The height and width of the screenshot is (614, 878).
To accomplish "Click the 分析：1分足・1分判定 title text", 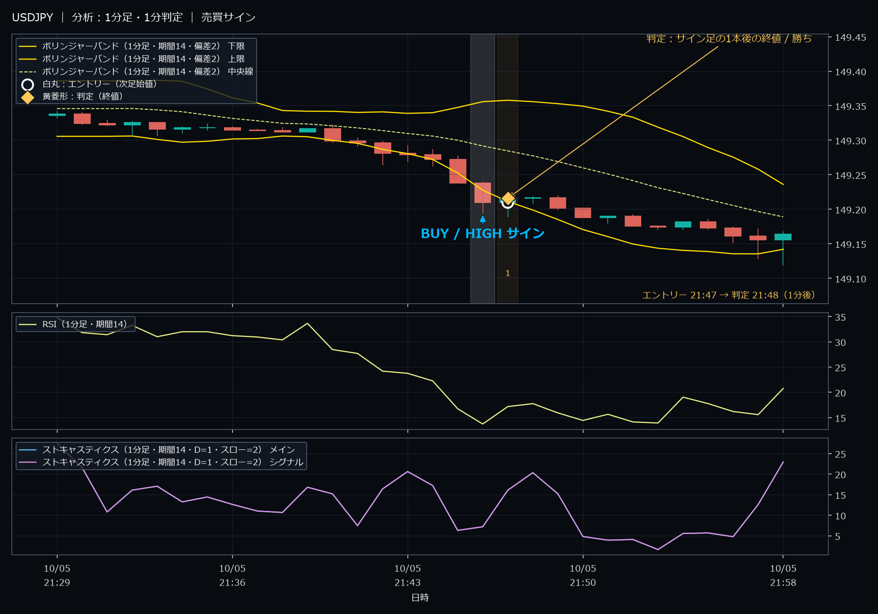I will 127,18.
